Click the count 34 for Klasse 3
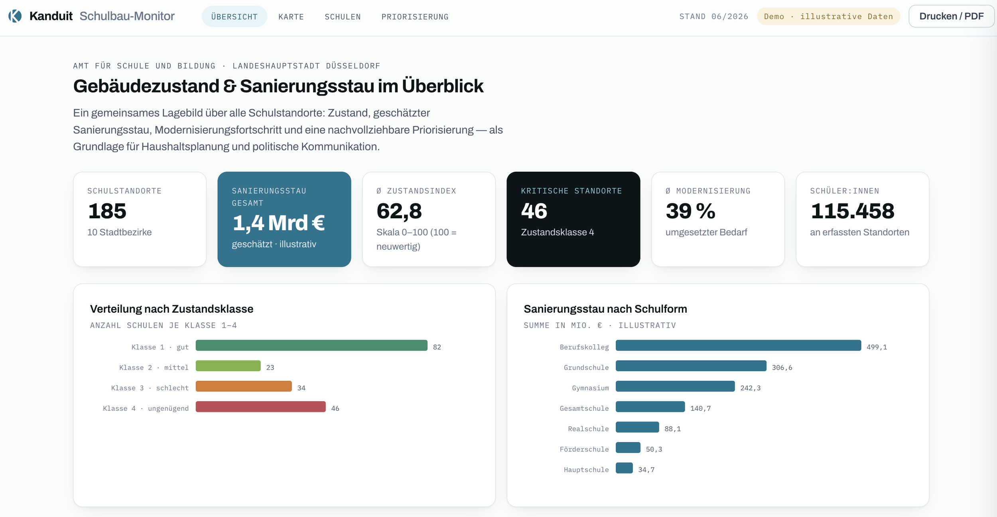The width and height of the screenshot is (997, 517). point(301,388)
